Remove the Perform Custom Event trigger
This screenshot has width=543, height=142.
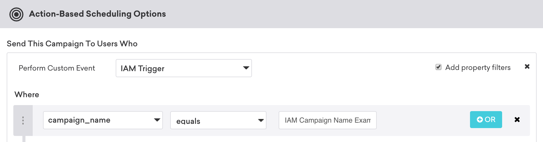(527, 67)
